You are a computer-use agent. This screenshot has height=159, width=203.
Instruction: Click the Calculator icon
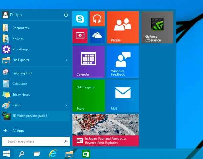(x=6, y=84)
